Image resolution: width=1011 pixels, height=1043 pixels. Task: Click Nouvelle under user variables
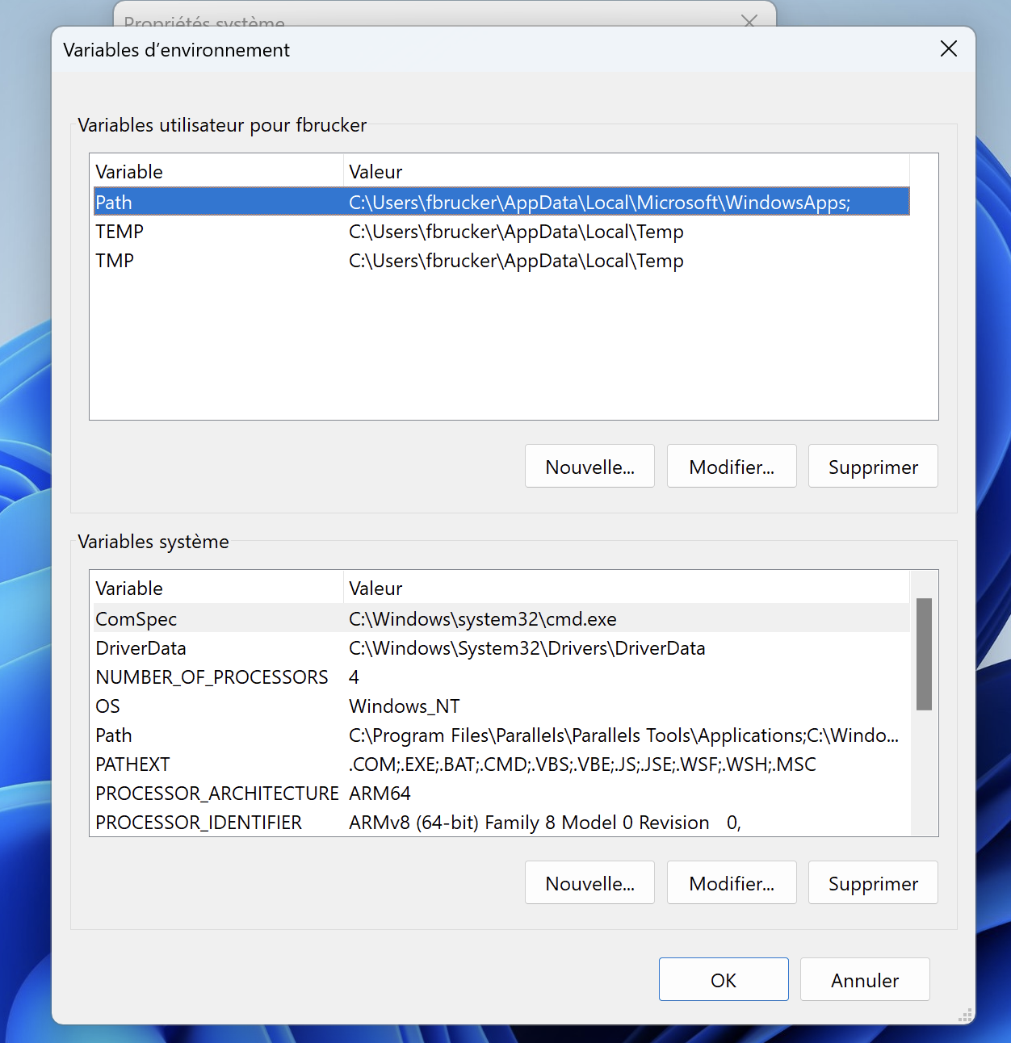pyautogui.click(x=589, y=467)
